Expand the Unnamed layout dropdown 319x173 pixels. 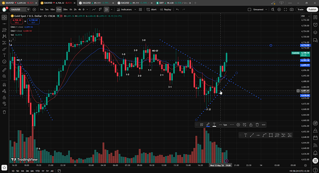[266, 10]
